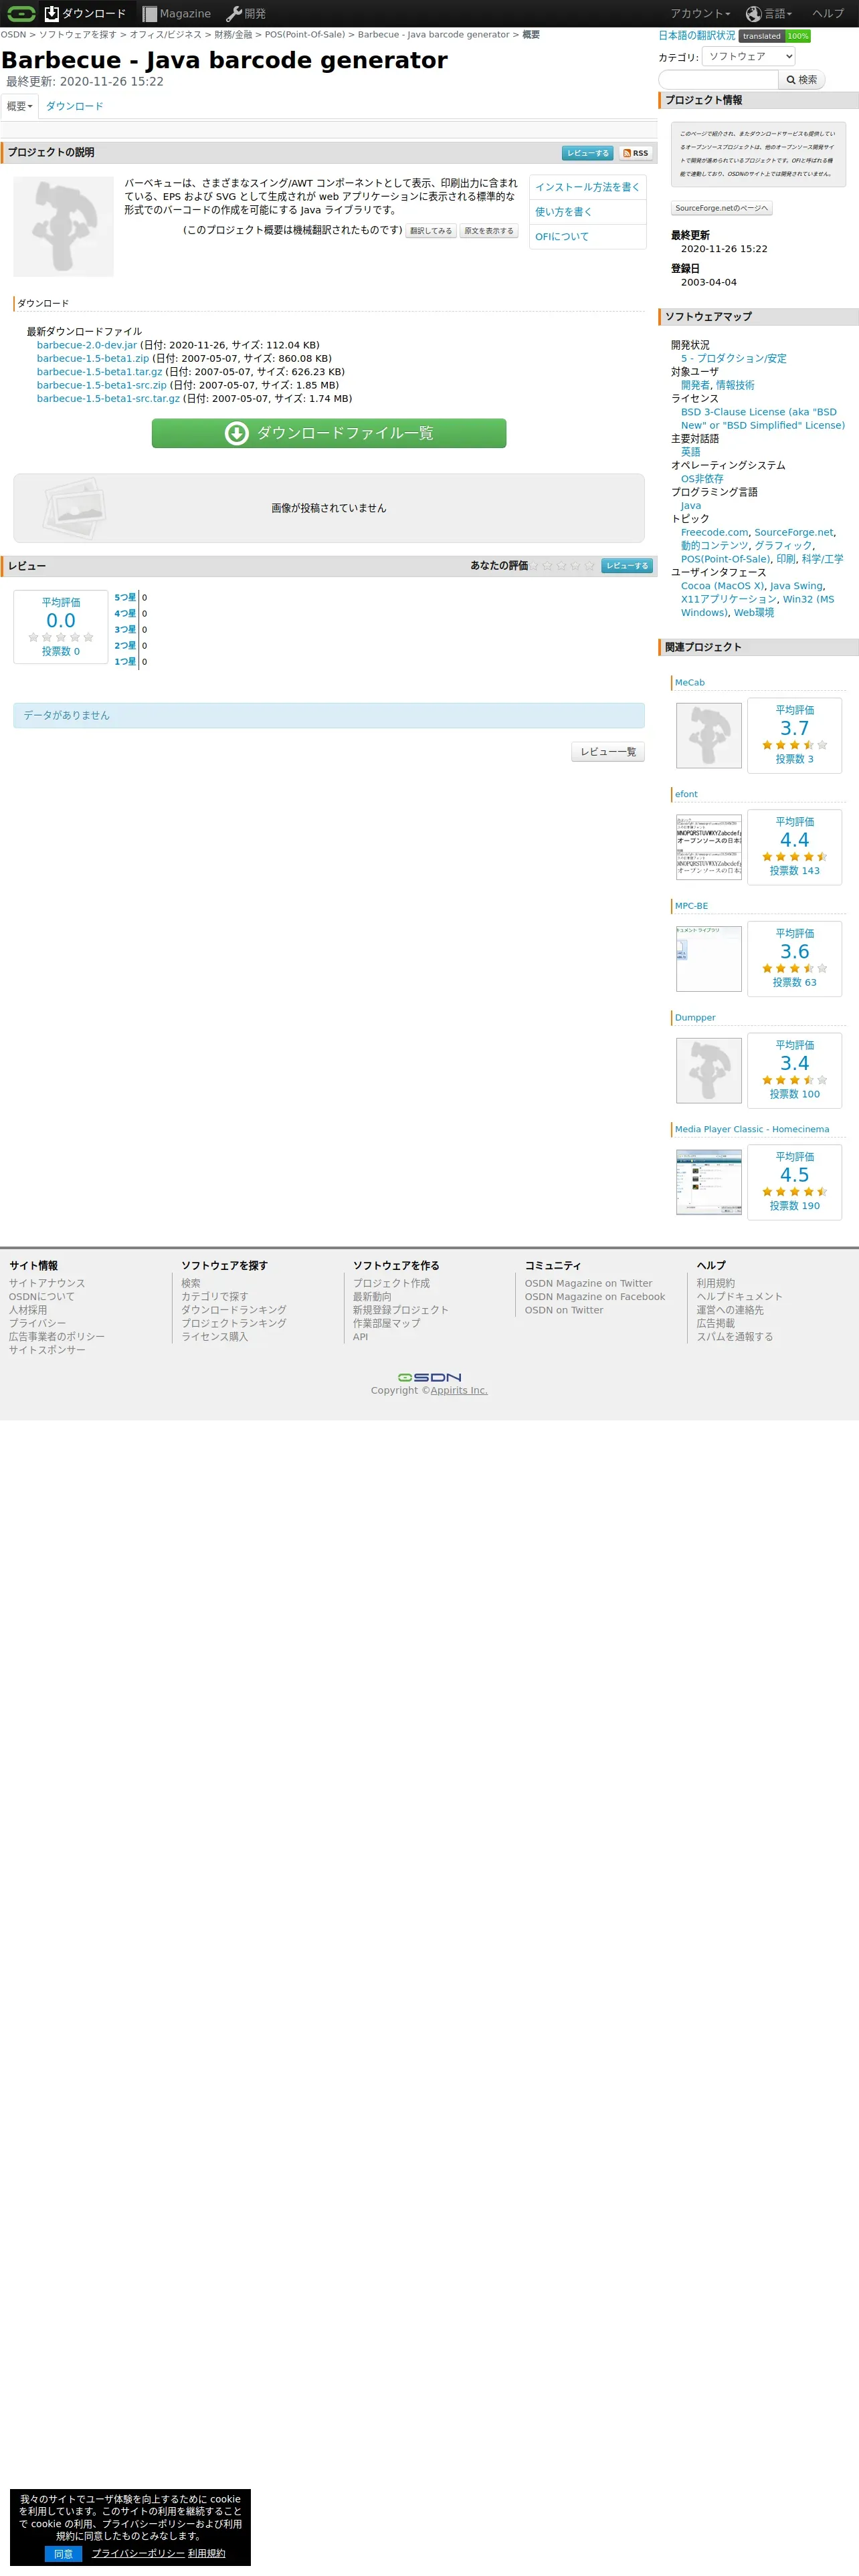The width and height of the screenshot is (859, 2576).
Task: Download barbecue-1.5-beta1.zip
Action: click(x=93, y=358)
